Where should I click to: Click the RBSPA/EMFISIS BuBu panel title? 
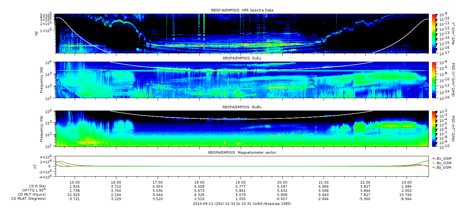click(x=242, y=107)
